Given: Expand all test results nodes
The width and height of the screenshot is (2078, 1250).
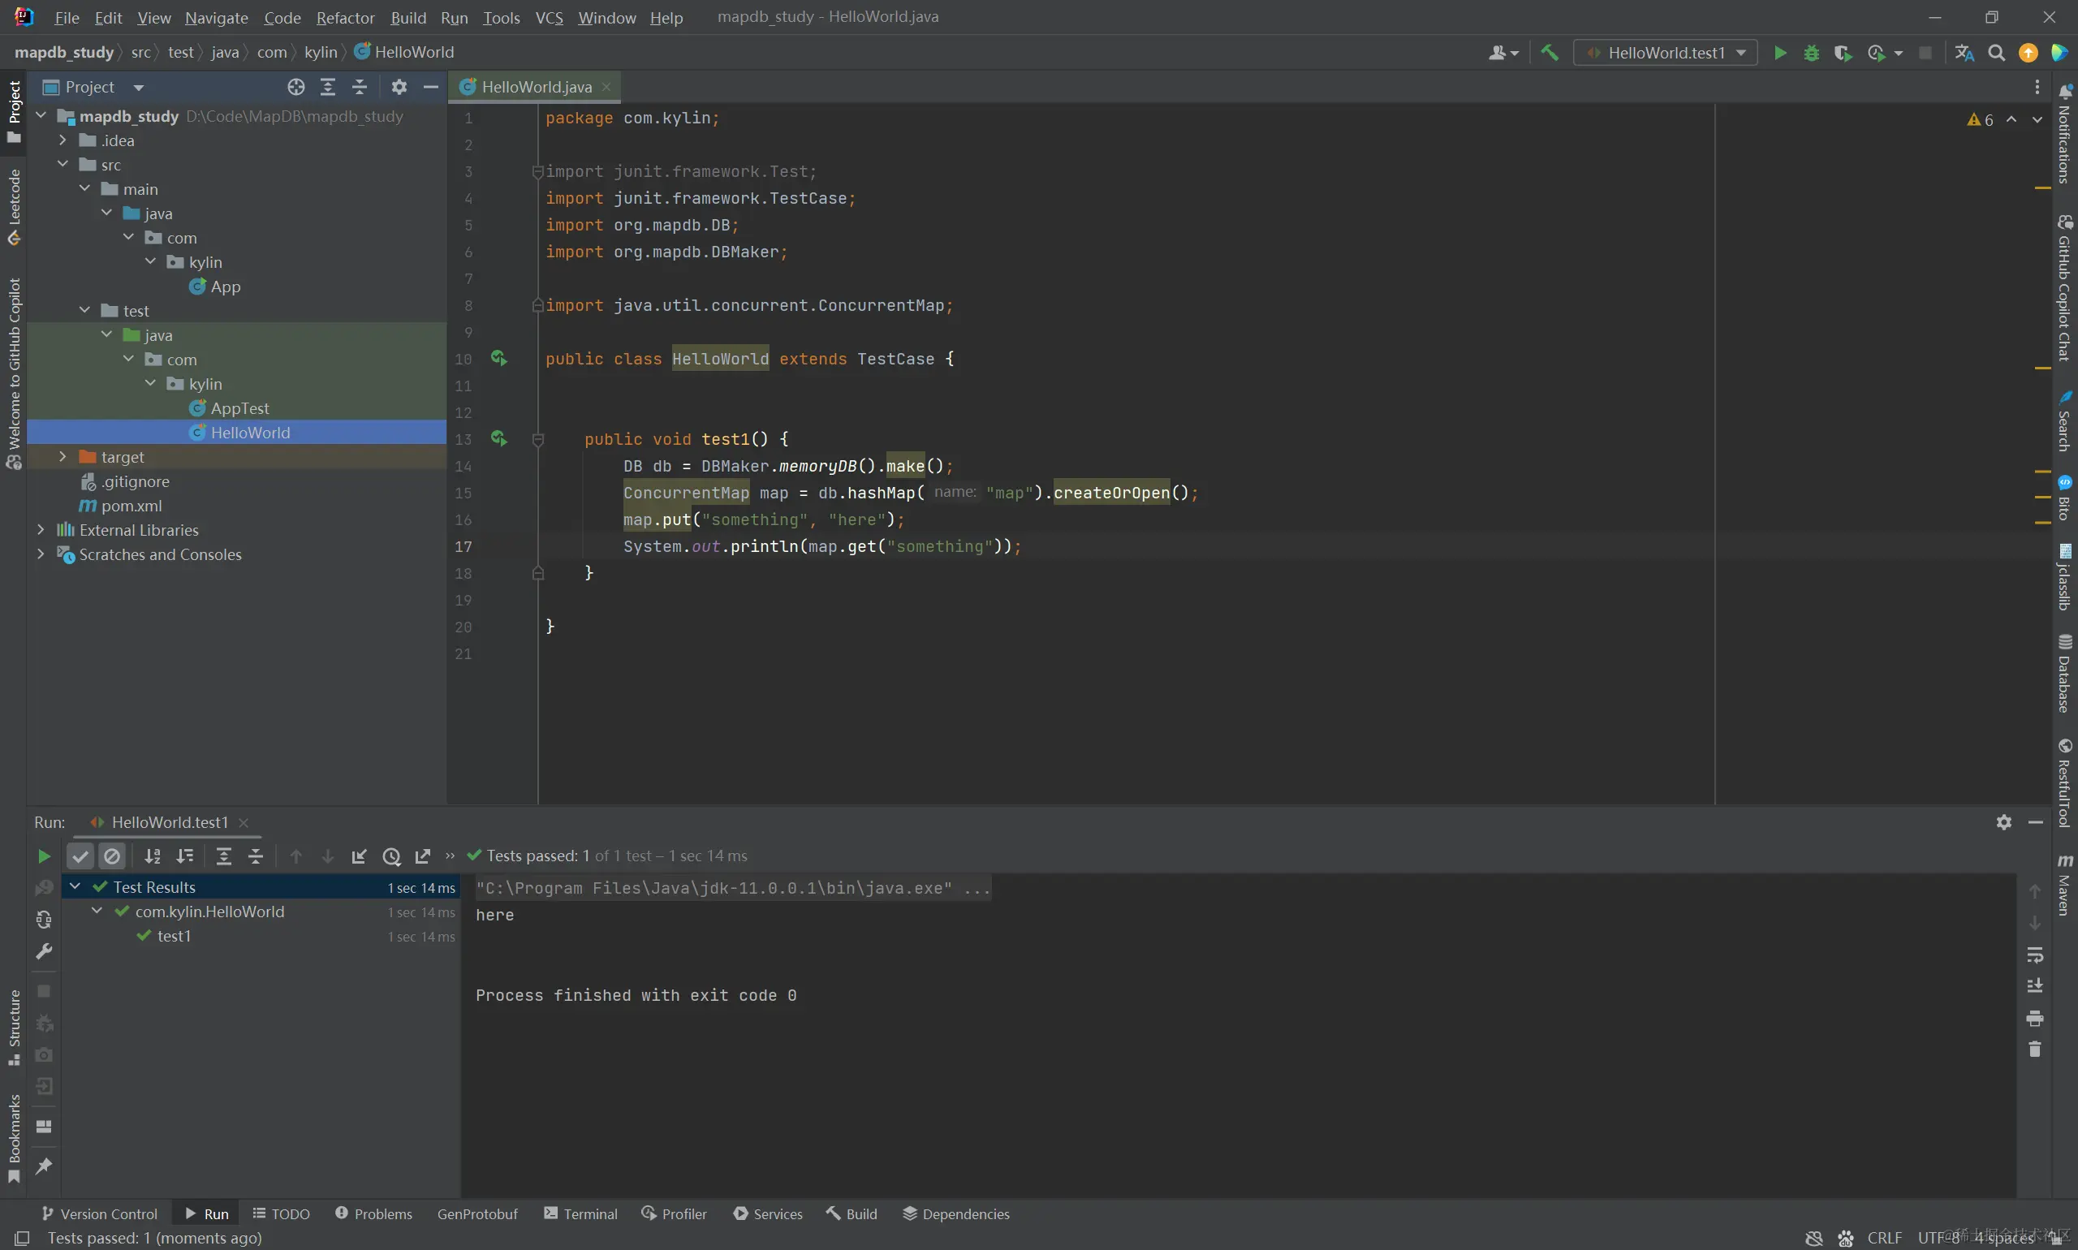Looking at the screenshot, I should (224, 856).
